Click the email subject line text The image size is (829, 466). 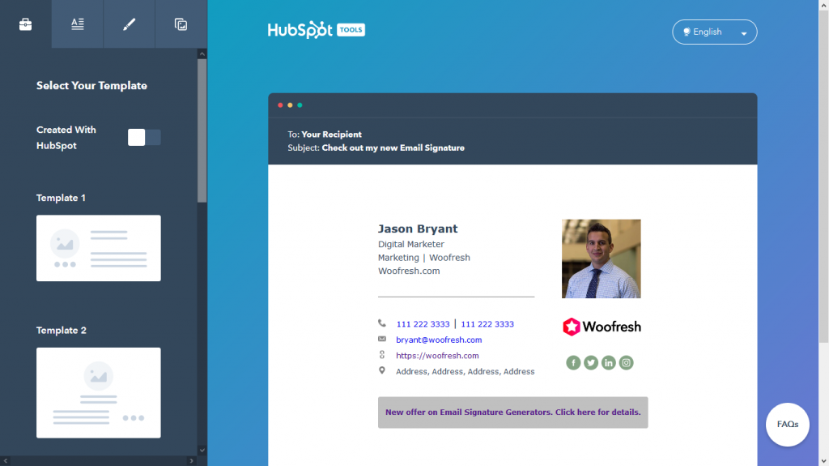(376, 147)
